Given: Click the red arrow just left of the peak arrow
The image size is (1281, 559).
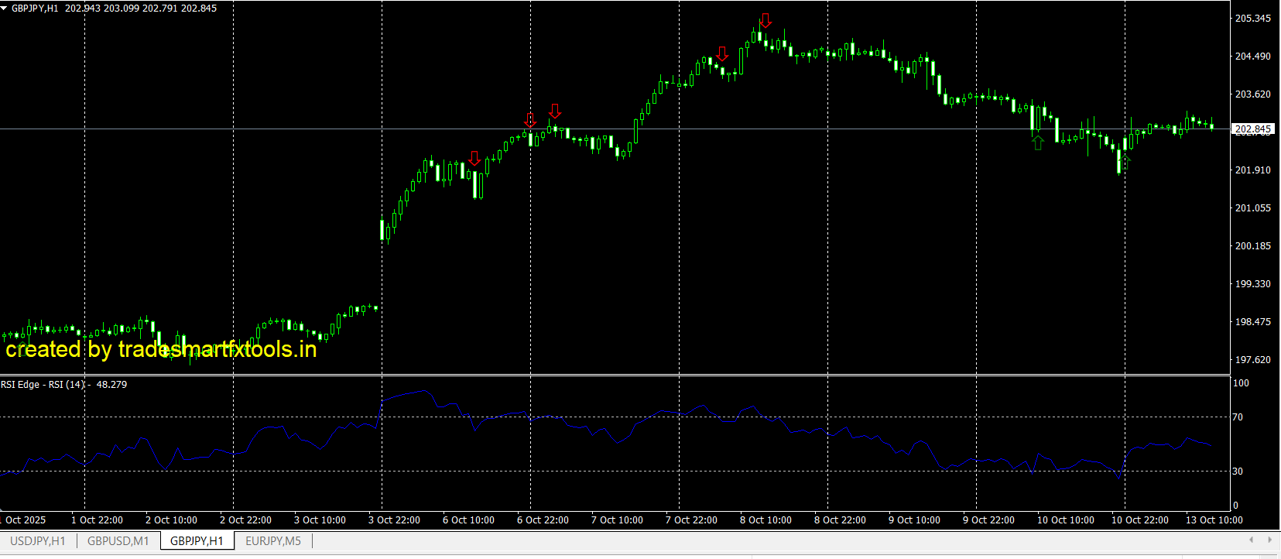Looking at the screenshot, I should tap(722, 53).
